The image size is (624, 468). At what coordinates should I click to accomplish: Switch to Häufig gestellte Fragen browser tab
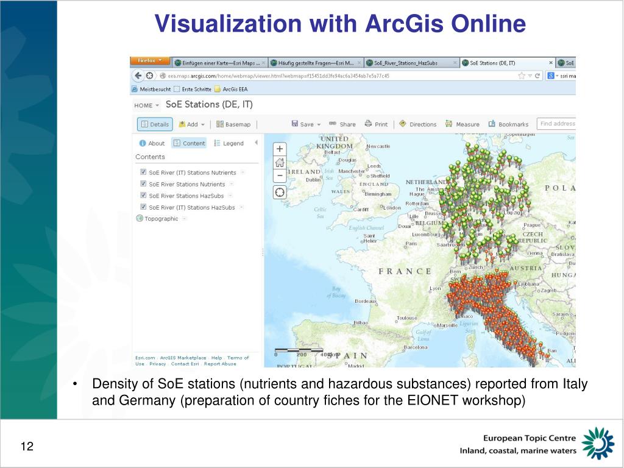[x=315, y=63]
